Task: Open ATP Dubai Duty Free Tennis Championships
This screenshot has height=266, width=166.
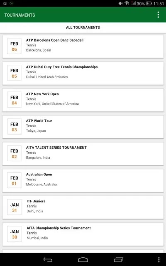Action: tap(83, 73)
